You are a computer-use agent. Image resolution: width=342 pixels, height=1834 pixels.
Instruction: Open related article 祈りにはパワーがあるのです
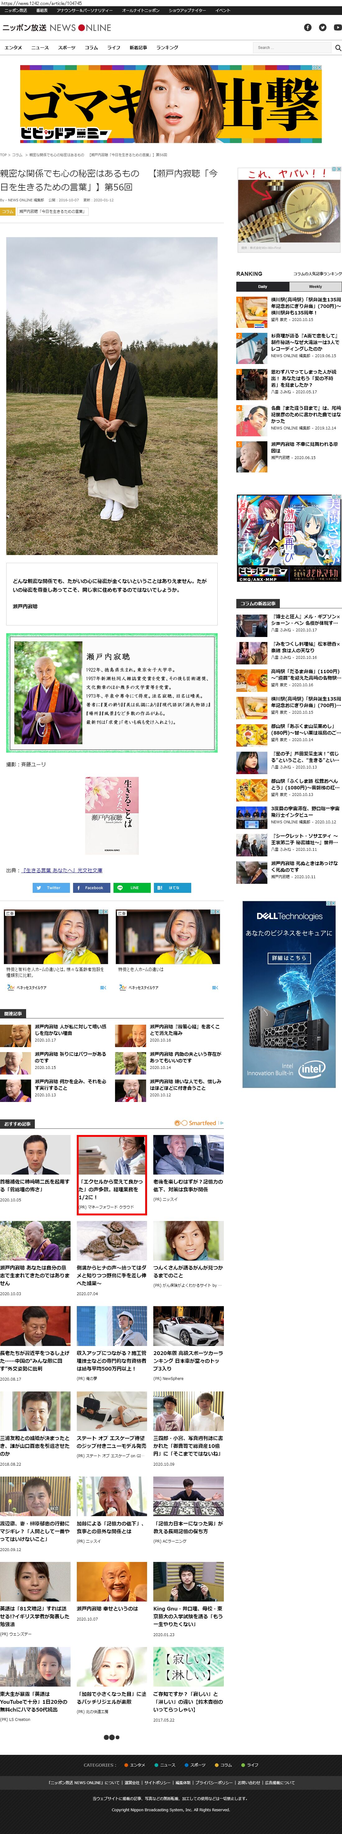click(53, 1062)
